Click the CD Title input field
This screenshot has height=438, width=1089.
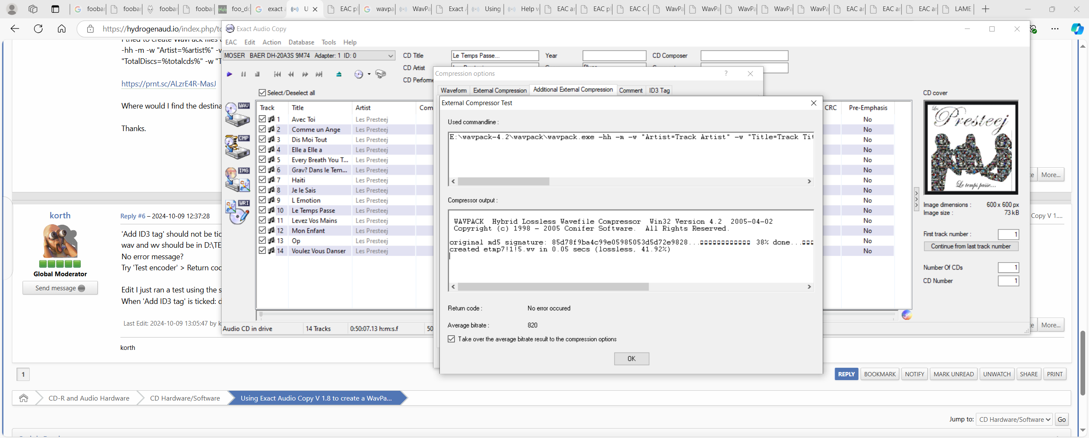[495, 55]
